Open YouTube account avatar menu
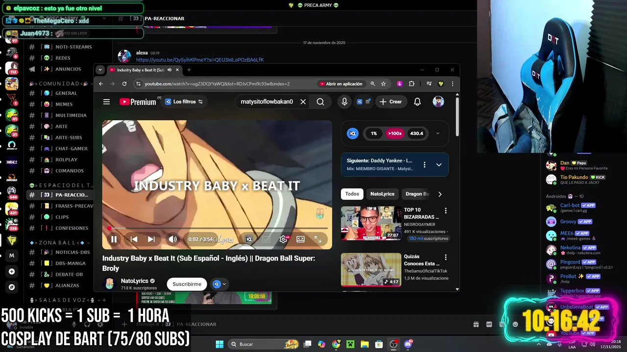 438,102
